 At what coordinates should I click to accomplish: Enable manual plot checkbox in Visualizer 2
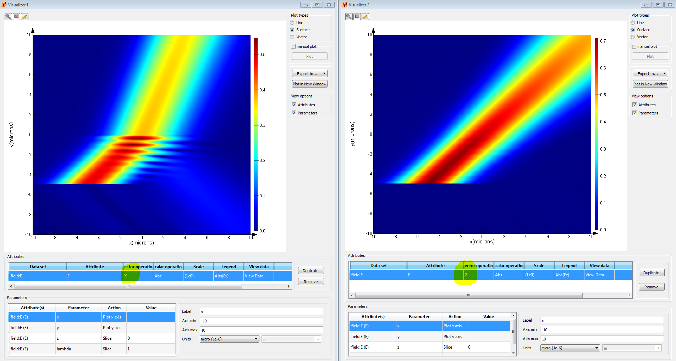coord(634,46)
